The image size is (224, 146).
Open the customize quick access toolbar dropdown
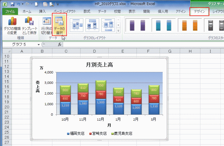point(58,5)
